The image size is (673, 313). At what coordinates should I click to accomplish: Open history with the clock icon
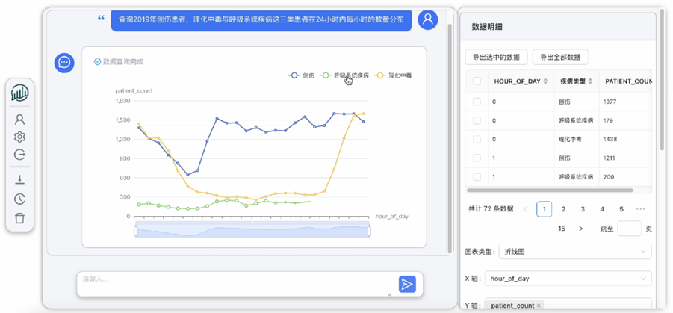coord(20,199)
